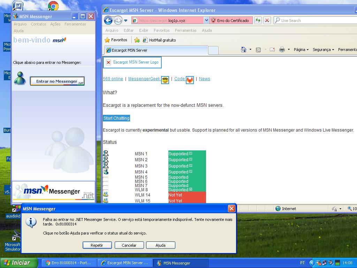The image size is (357, 268).
Task: Open the Contatos menu in MSN Messenger
Action: pos(38,24)
